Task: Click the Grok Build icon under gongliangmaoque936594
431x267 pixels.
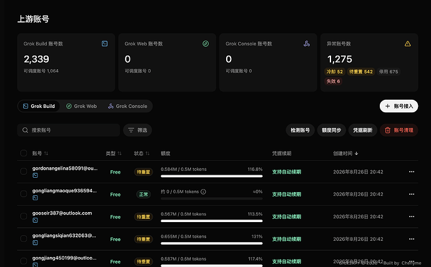Action: (x=35, y=198)
